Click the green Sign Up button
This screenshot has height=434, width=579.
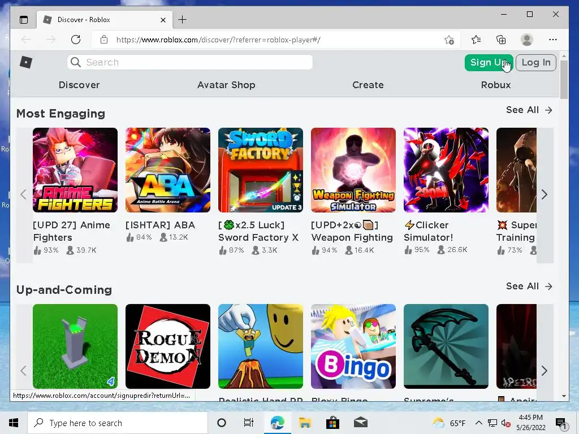click(x=489, y=63)
